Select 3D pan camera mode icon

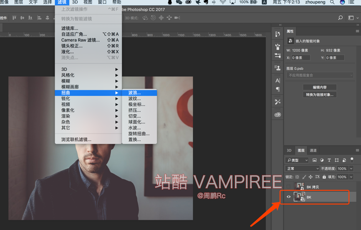(x=161, y=18)
